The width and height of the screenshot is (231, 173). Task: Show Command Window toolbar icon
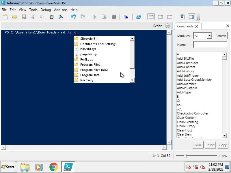182,17
